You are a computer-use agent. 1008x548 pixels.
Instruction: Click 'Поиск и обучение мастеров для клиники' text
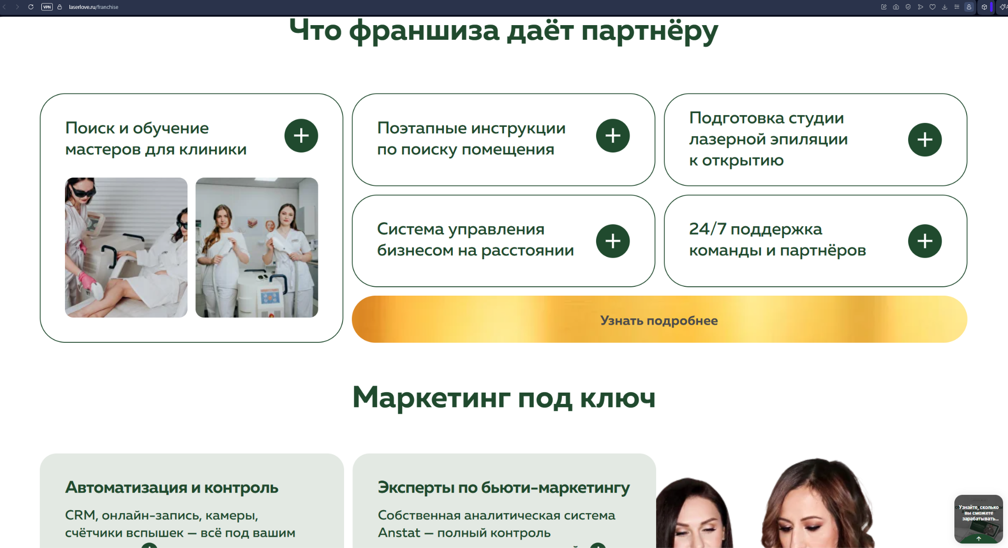pos(156,138)
